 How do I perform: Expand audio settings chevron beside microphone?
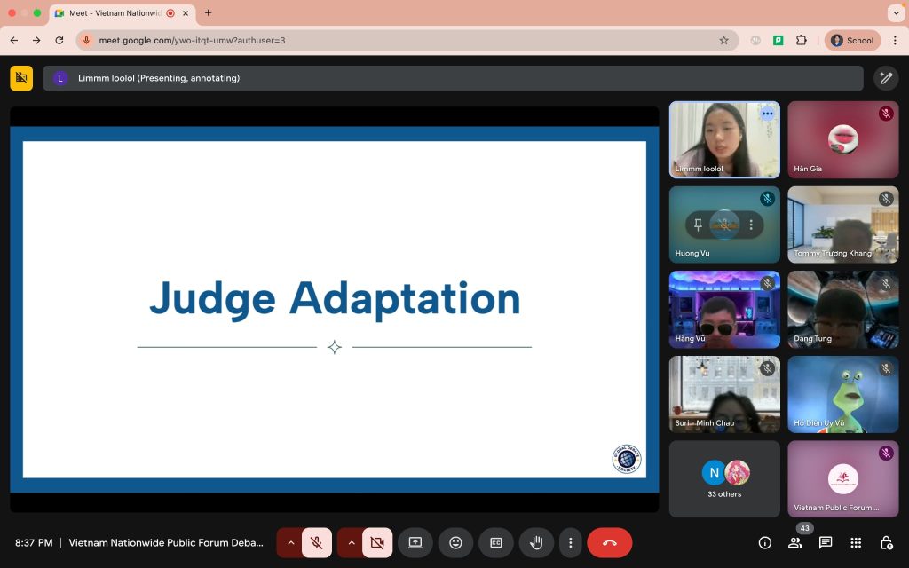point(290,543)
